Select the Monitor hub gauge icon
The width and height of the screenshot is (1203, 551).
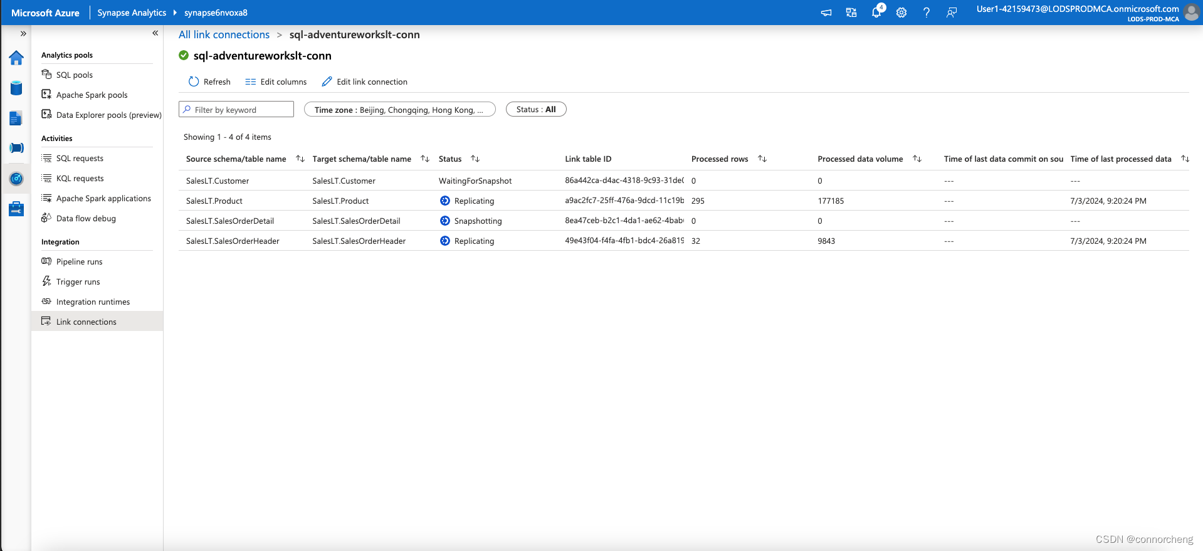[x=16, y=179]
